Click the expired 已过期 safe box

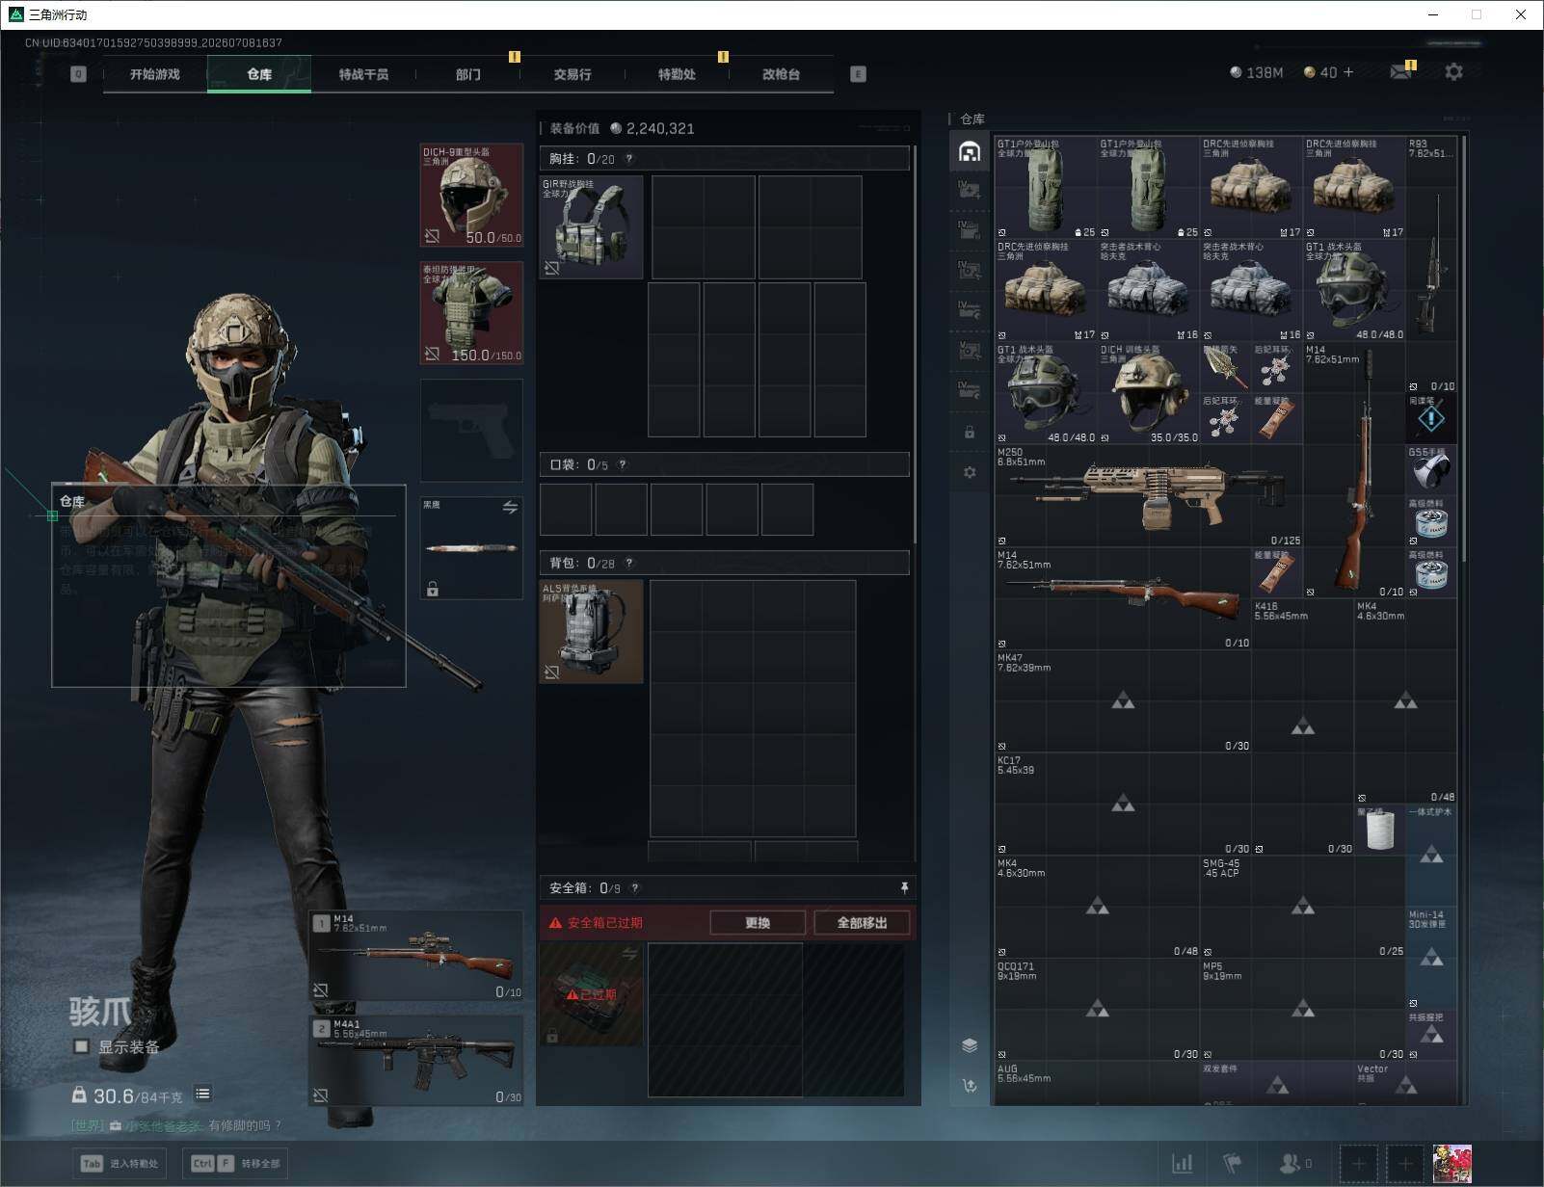point(592,994)
